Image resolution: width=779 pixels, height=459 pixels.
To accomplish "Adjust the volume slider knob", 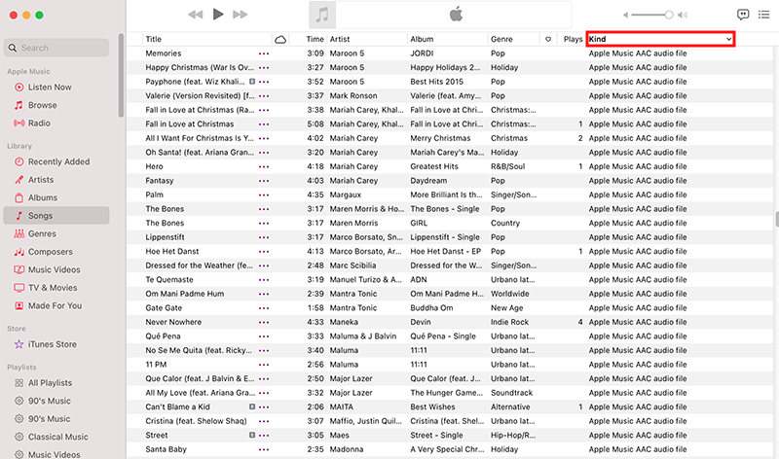I will click(x=669, y=15).
